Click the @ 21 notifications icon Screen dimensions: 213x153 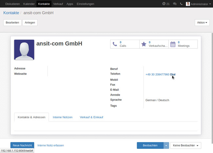[166, 4]
